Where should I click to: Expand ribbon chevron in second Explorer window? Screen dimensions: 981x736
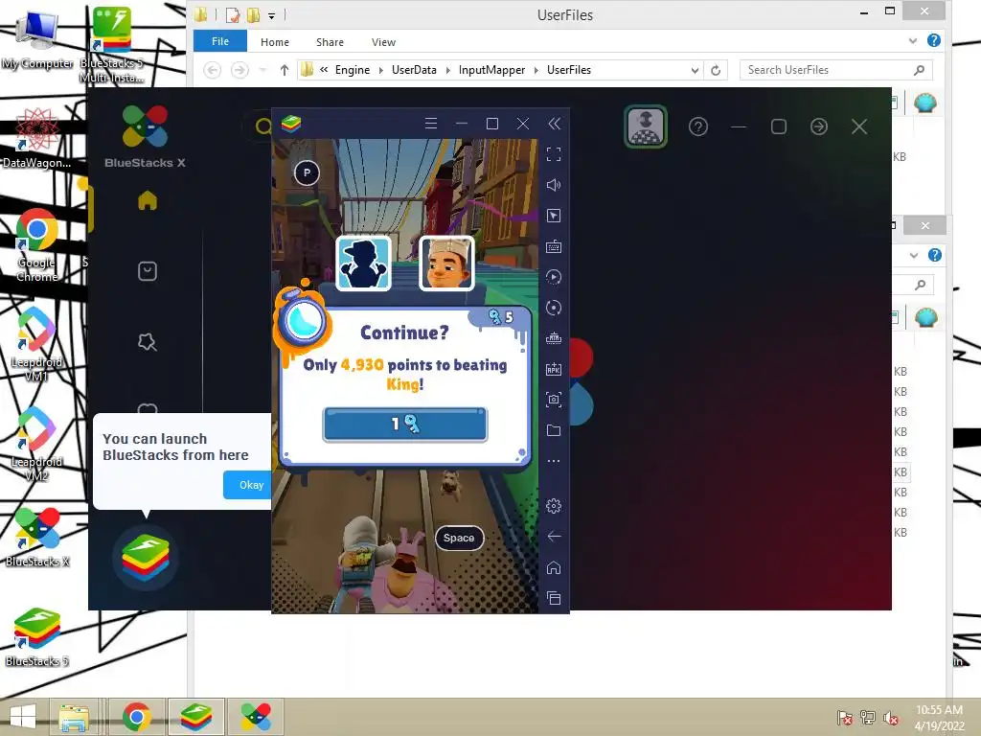pos(914,255)
